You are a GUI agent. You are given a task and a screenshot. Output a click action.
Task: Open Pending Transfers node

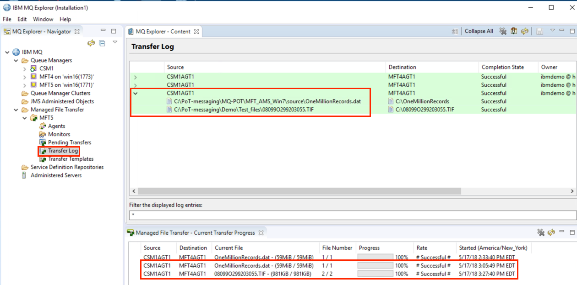pos(70,142)
